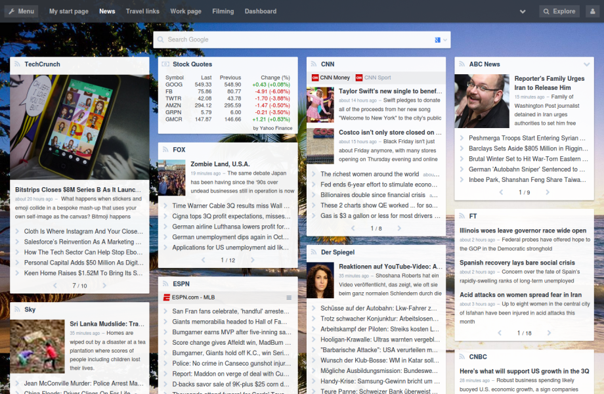Go to previous ABC News page
The image size is (604, 394).
tap(501, 192)
